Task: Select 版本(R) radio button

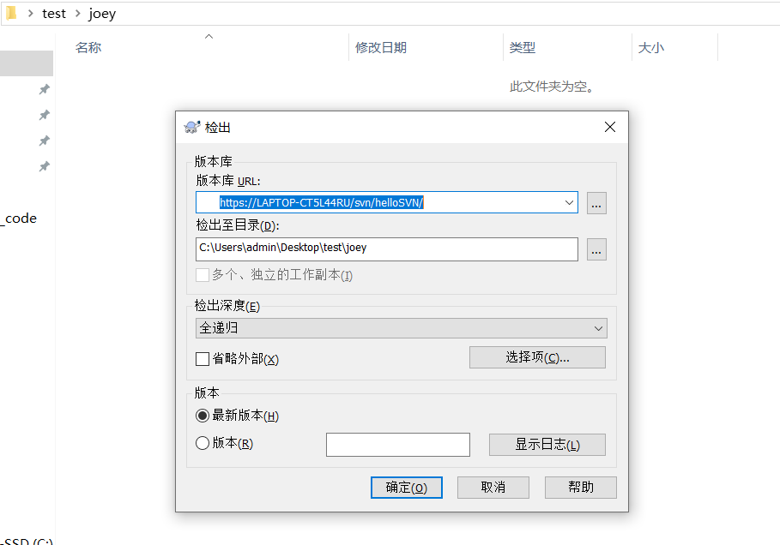Action: (203, 443)
